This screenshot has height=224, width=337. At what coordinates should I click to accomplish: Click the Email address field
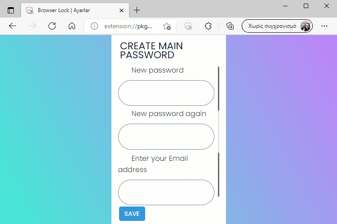pos(166,192)
